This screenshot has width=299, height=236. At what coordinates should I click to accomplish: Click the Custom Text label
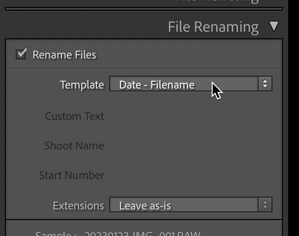point(74,116)
